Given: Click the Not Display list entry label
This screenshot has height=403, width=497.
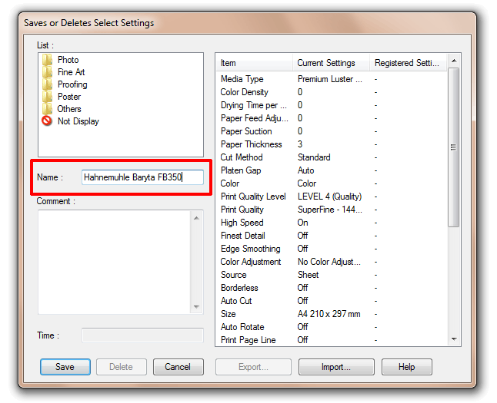Looking at the screenshot, I should (78, 121).
